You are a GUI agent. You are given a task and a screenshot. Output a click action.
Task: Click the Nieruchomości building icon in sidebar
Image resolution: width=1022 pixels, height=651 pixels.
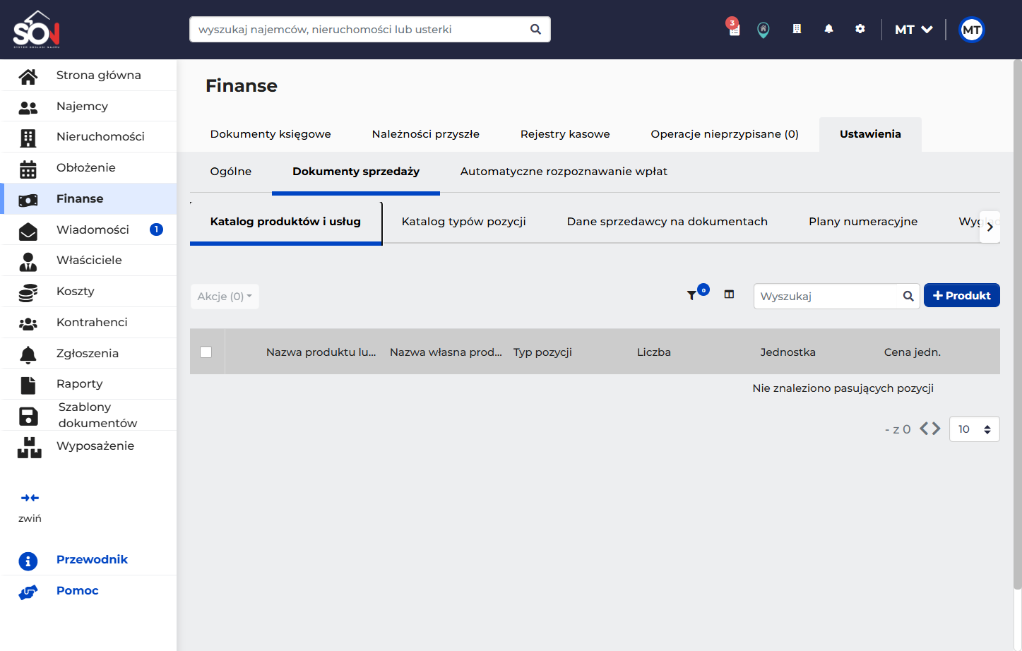(28, 138)
